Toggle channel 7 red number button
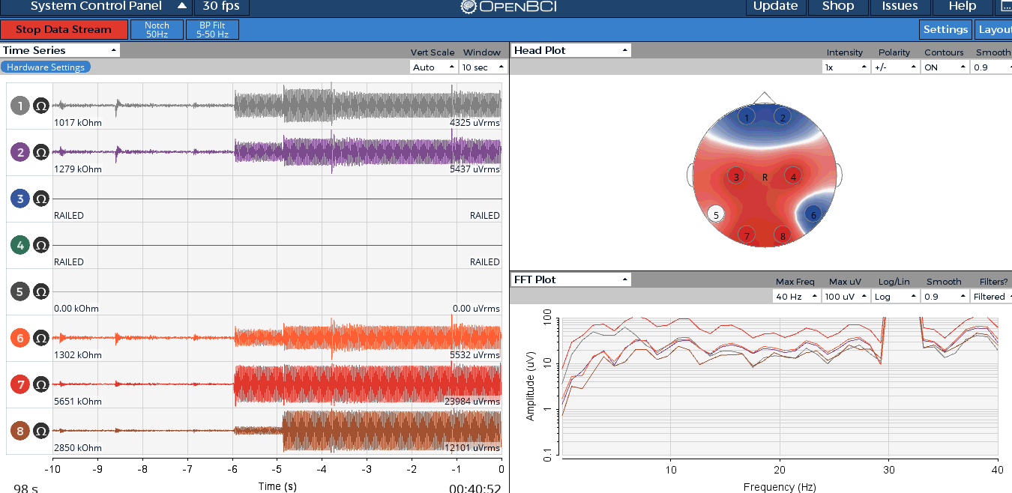The height and width of the screenshot is (493, 1012). (x=20, y=384)
